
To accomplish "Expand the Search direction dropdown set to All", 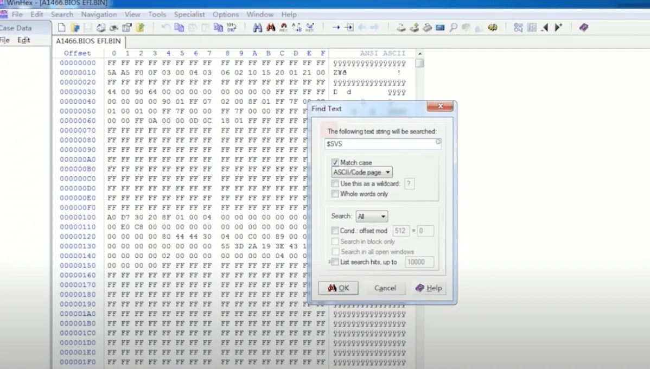I will pos(372,216).
